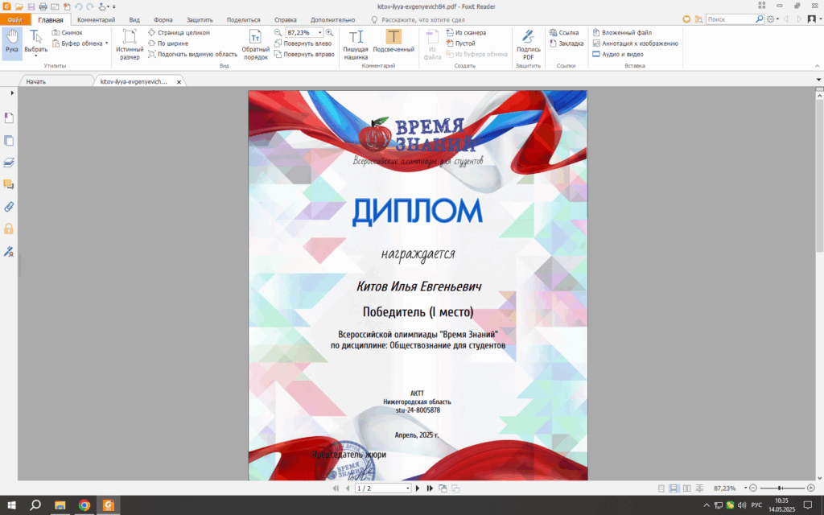Insert a Ссылка link

[564, 32]
